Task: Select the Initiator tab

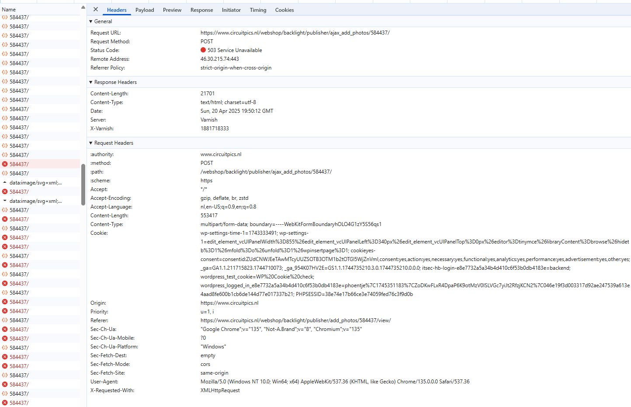Action: coord(231,10)
